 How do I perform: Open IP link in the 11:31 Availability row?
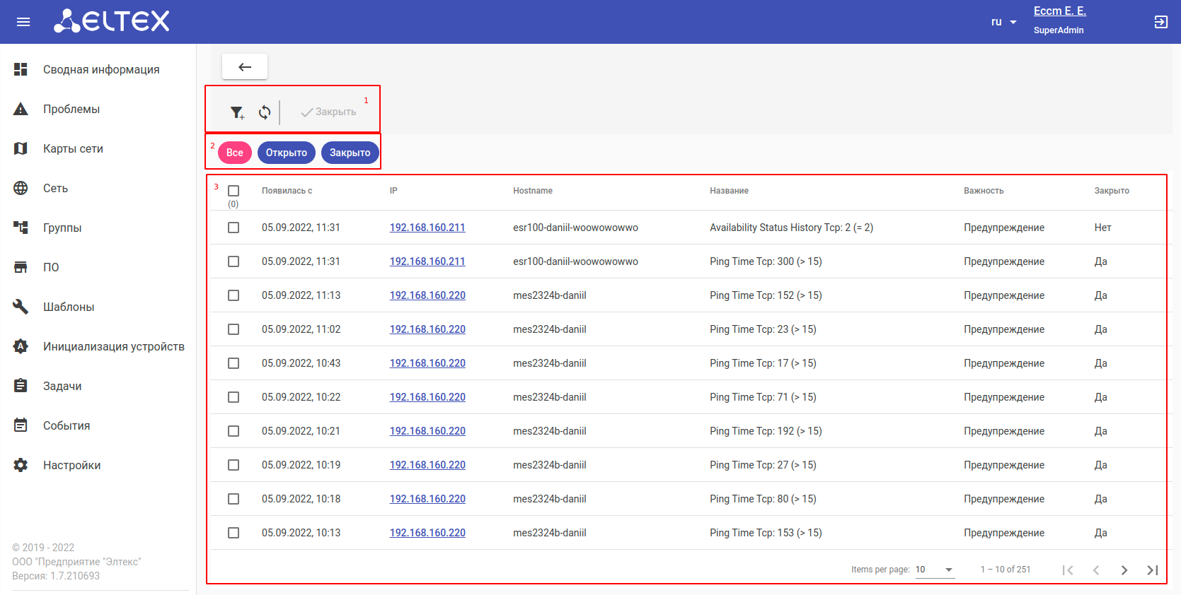coord(427,228)
